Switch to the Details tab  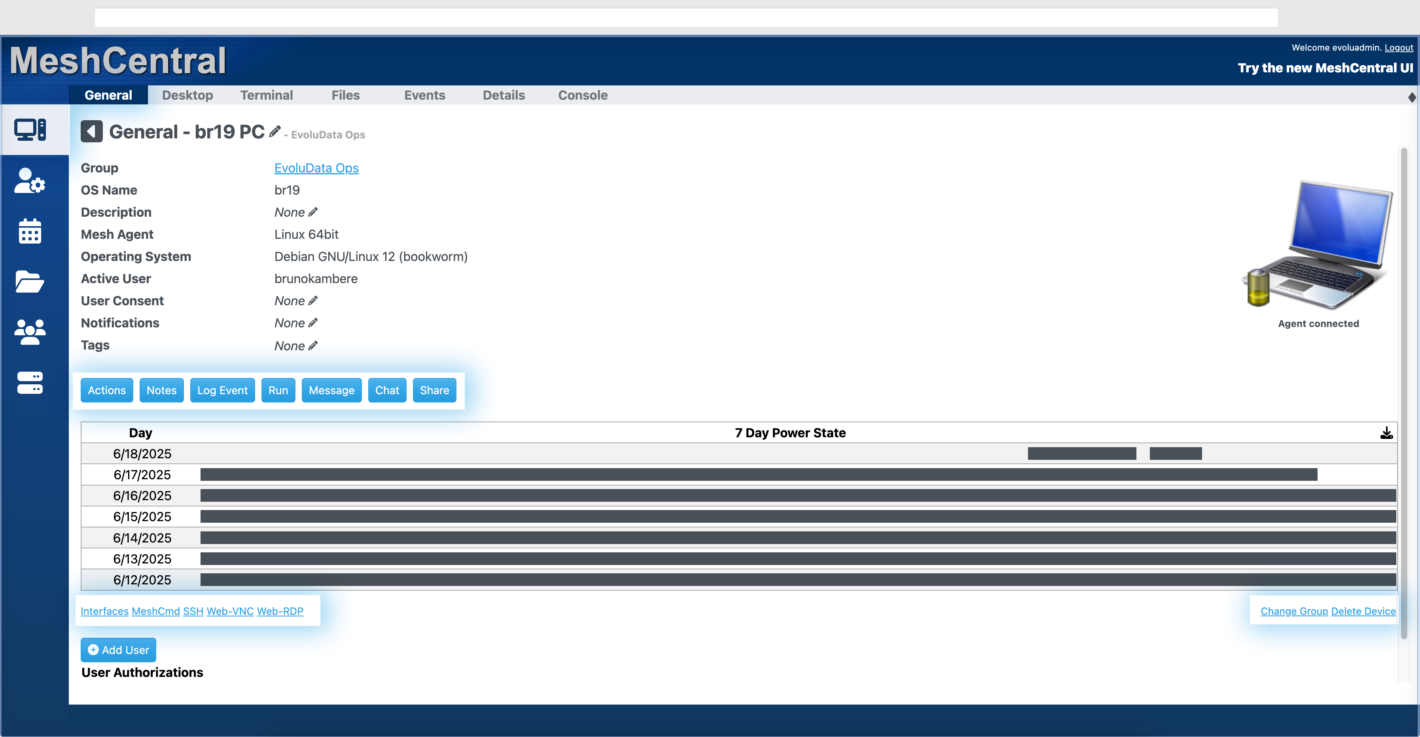pyautogui.click(x=504, y=95)
